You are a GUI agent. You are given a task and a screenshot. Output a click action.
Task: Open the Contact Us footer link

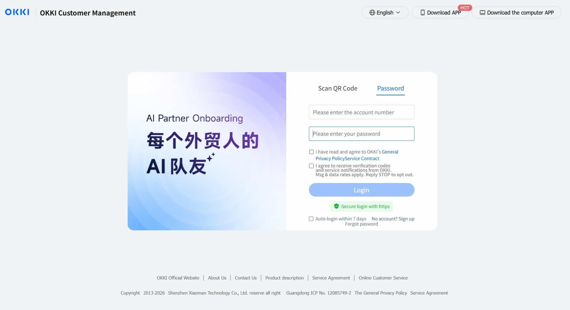[246, 278]
